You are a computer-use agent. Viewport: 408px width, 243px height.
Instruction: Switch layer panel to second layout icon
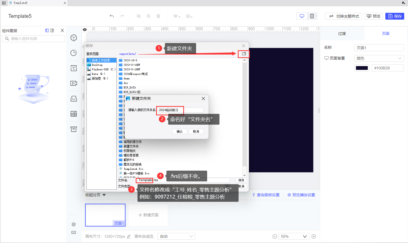52,30
